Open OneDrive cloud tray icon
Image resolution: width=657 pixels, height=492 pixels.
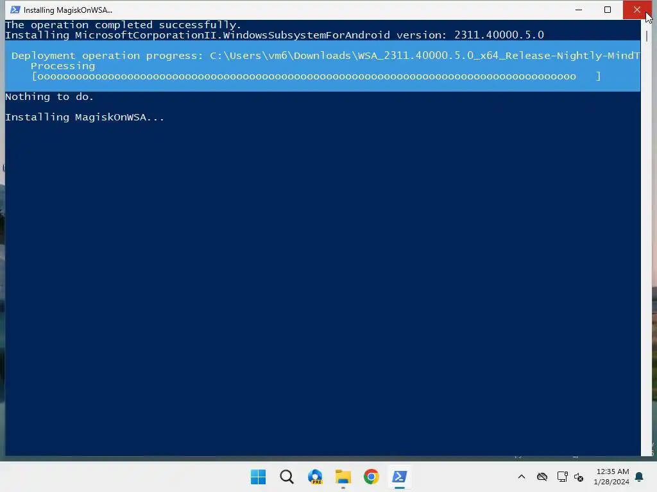(x=542, y=477)
